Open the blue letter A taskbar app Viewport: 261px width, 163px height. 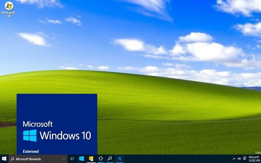119,159
